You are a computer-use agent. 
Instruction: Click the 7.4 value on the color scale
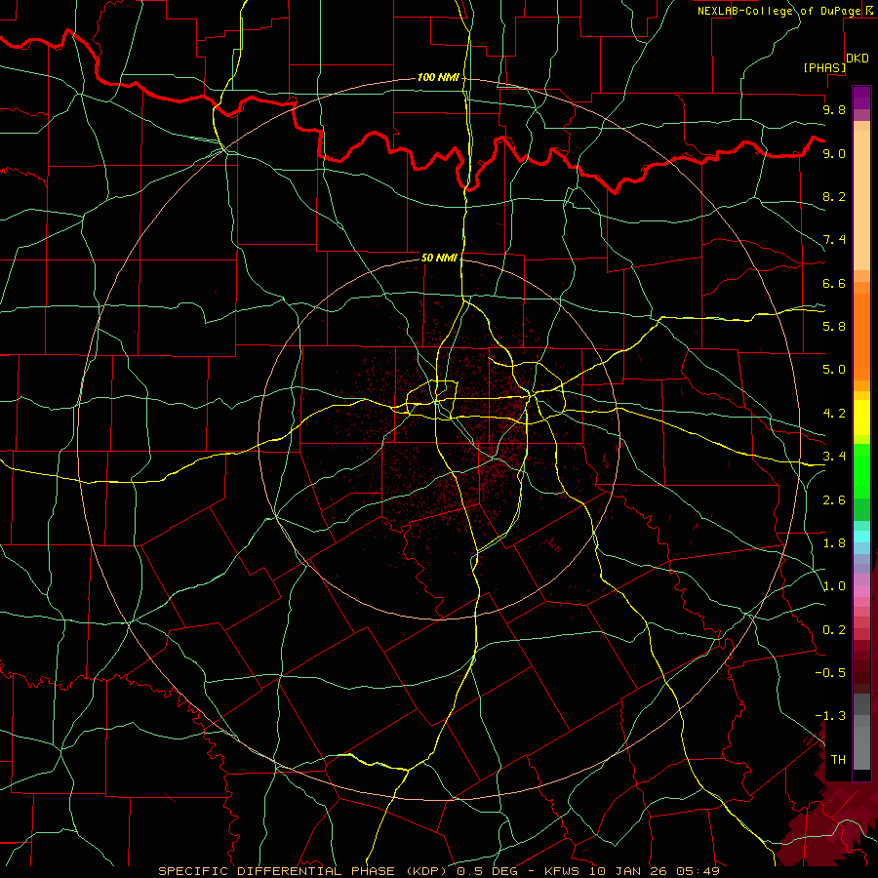pos(834,240)
